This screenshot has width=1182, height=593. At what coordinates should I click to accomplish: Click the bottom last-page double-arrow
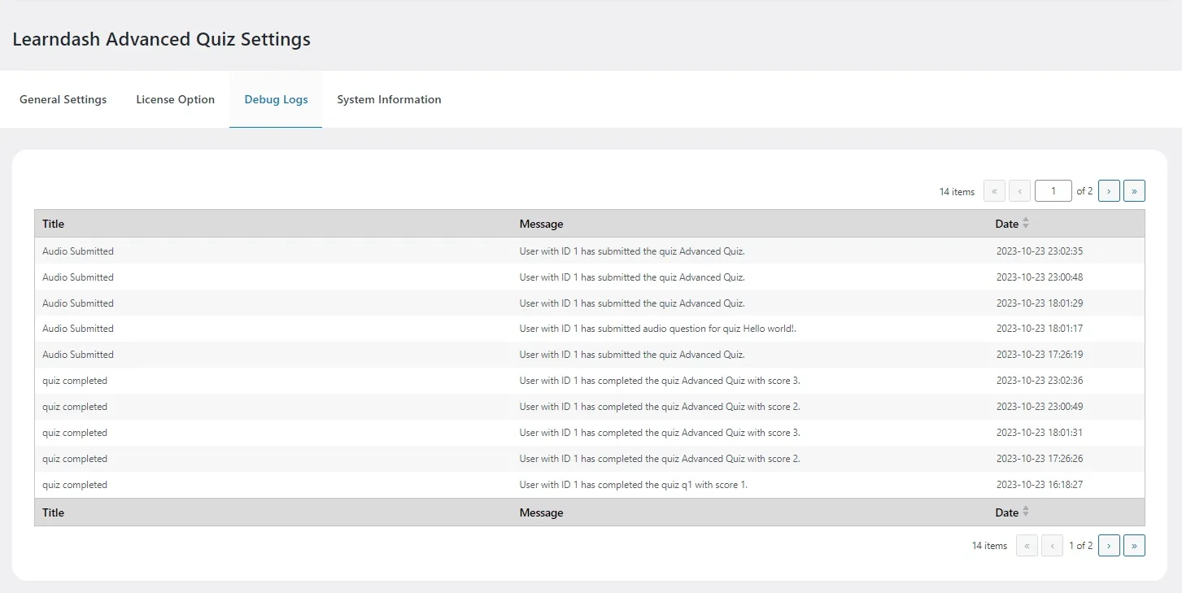tap(1134, 545)
